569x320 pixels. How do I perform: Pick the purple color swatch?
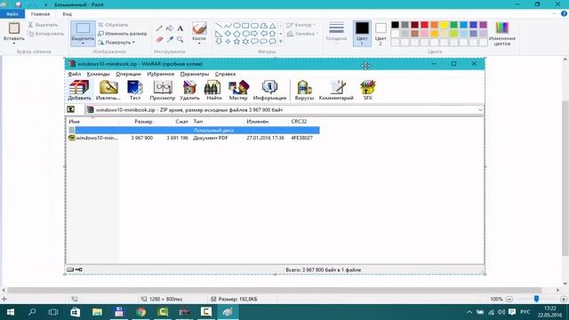click(483, 25)
